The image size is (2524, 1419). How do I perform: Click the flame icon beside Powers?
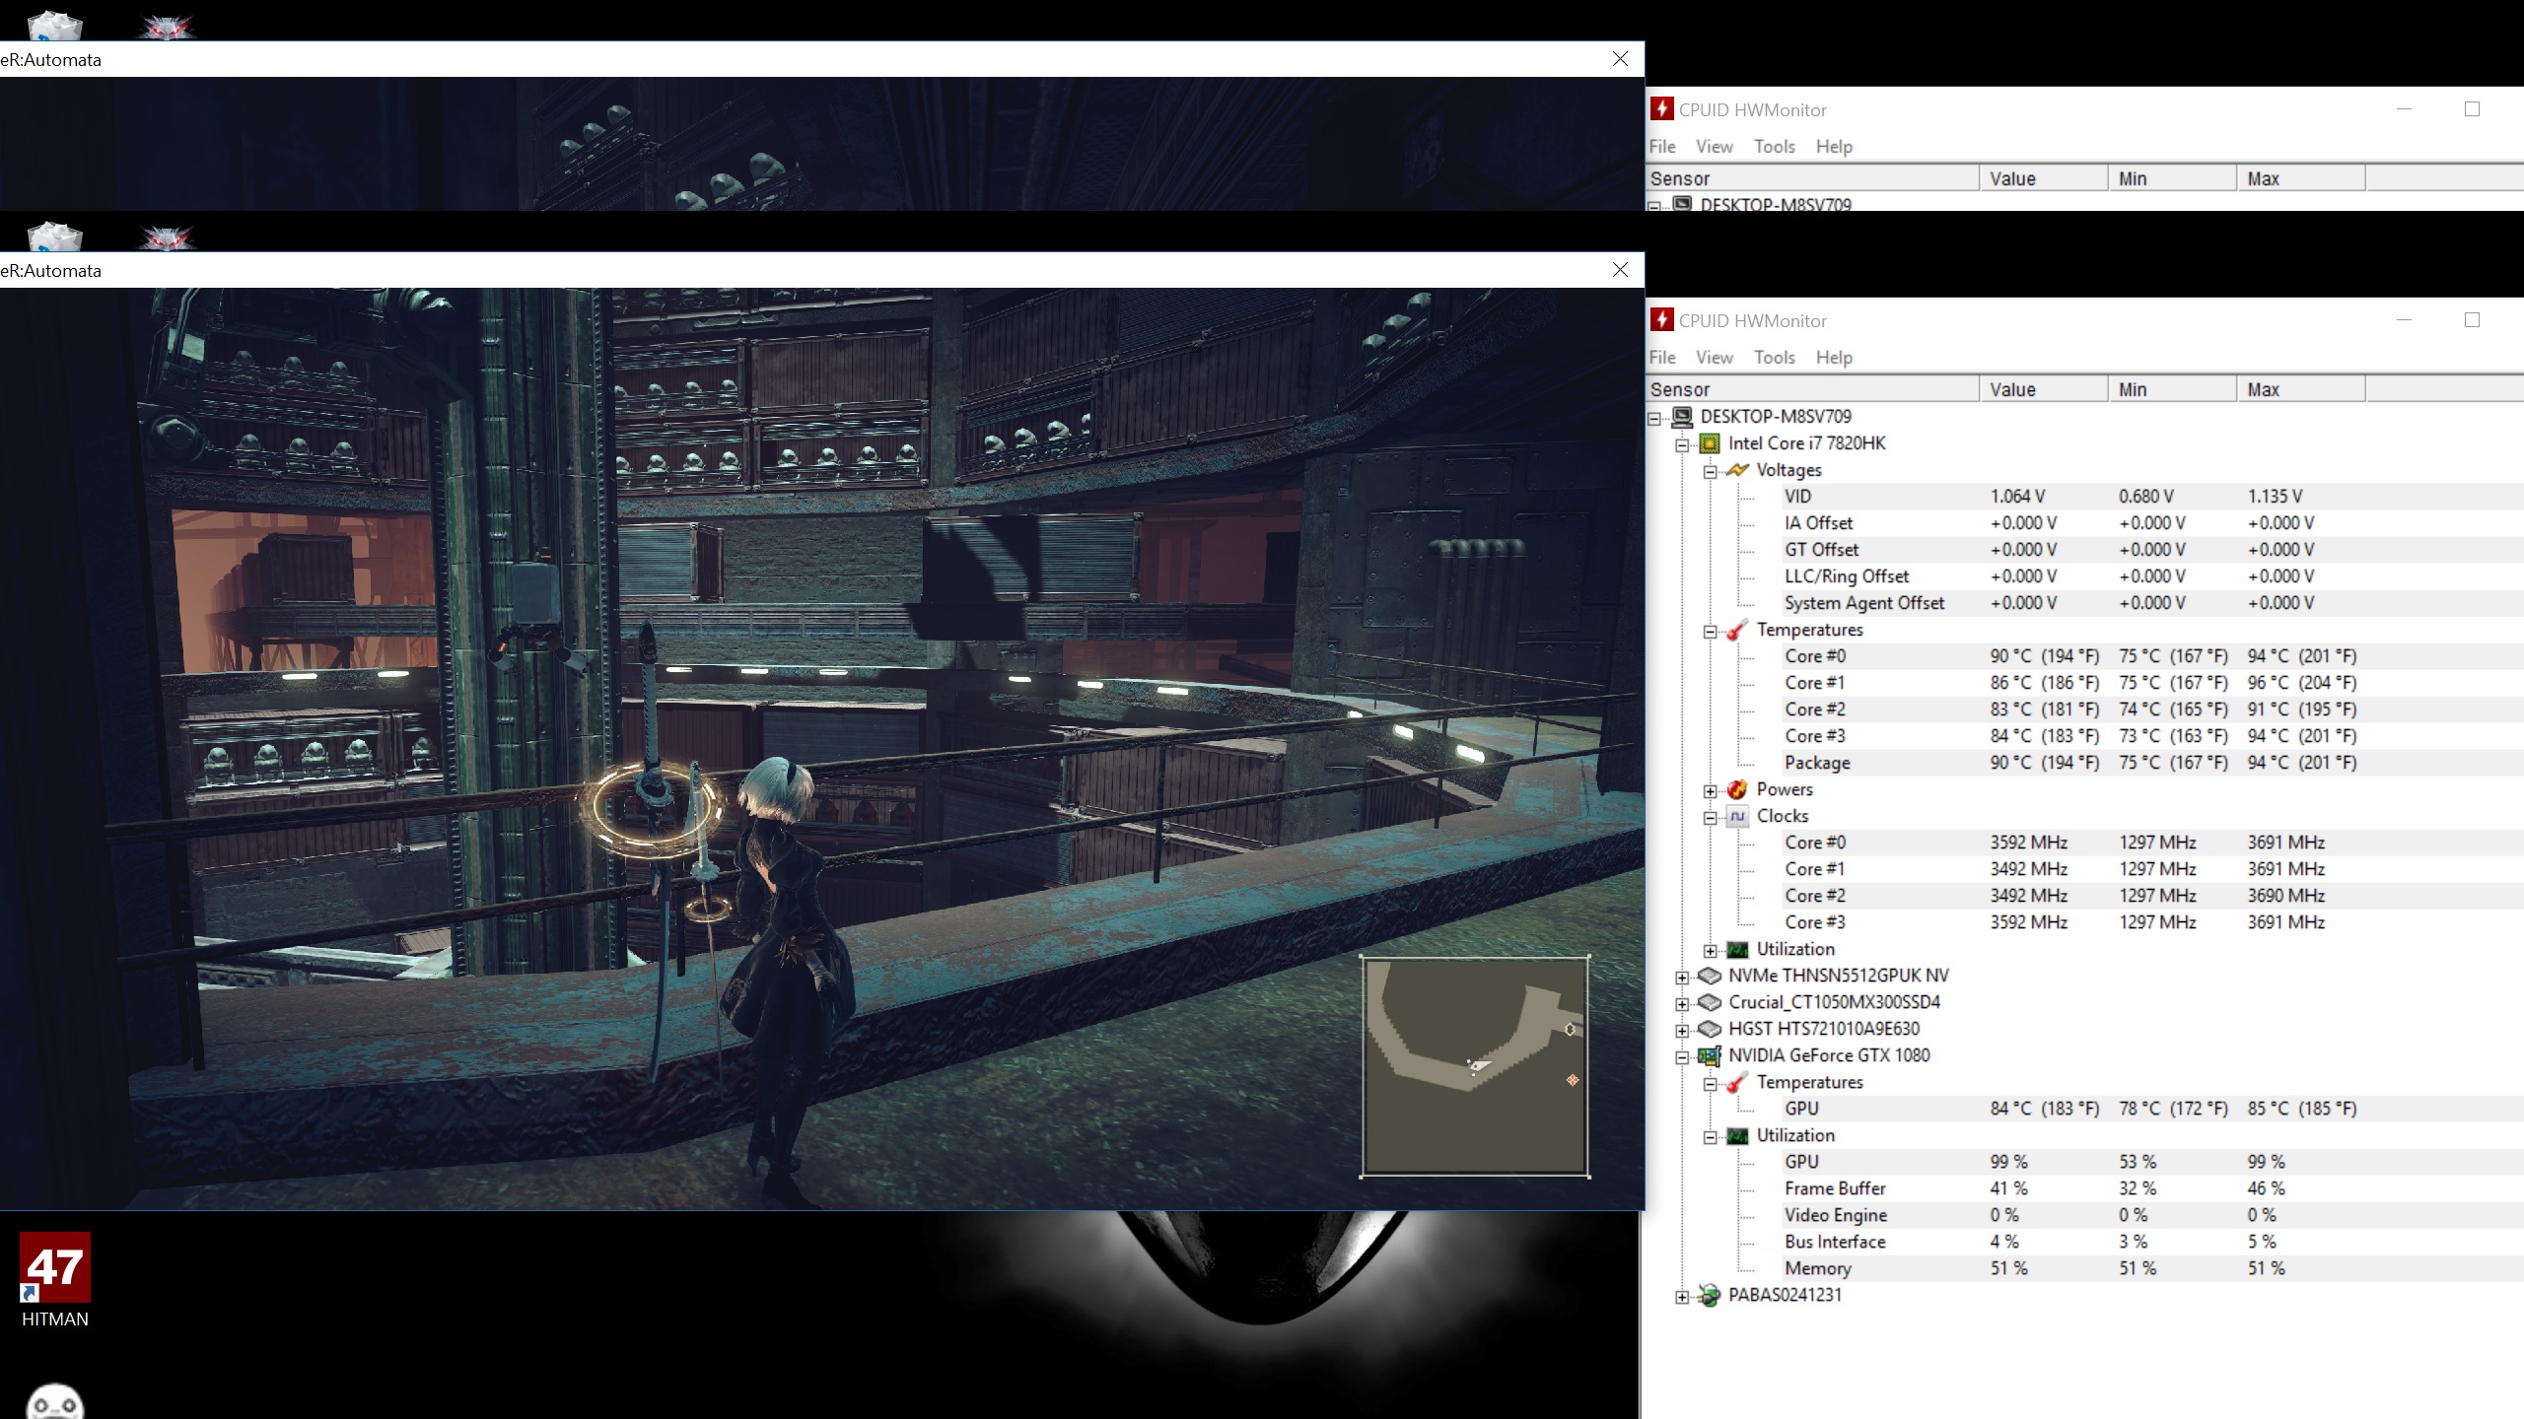point(1737,789)
